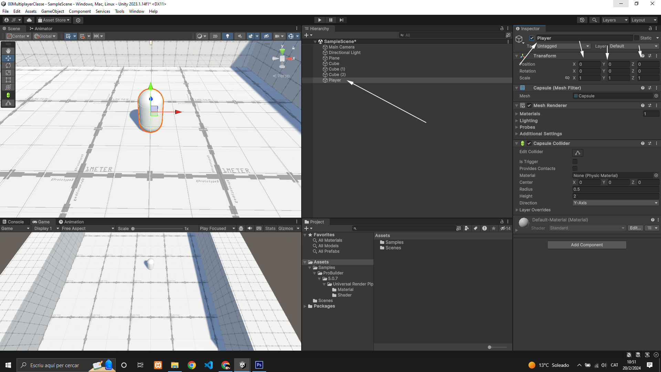Screen dimensions: 661x372
Task: Click the Undo History icon
Action: [x=582, y=20]
